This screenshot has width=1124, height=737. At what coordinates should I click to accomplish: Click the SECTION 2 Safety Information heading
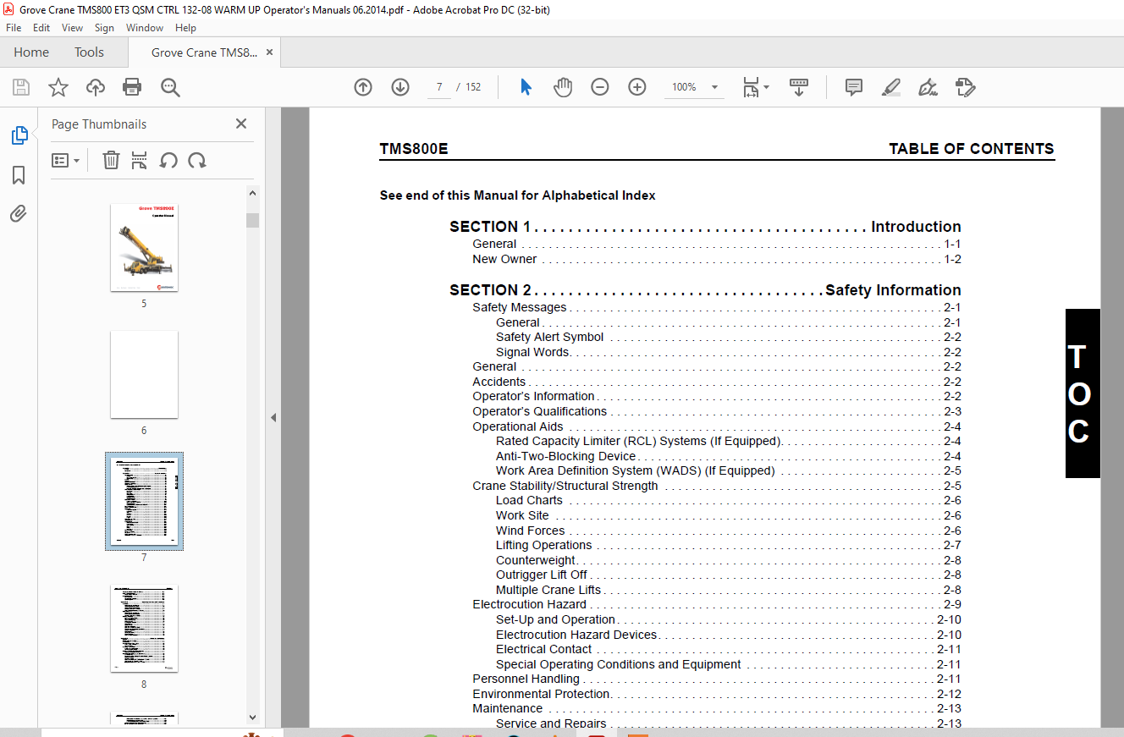(705, 290)
